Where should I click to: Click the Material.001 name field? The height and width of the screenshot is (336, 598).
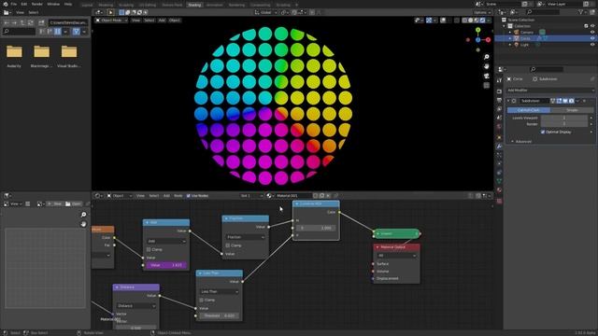[x=292, y=196]
